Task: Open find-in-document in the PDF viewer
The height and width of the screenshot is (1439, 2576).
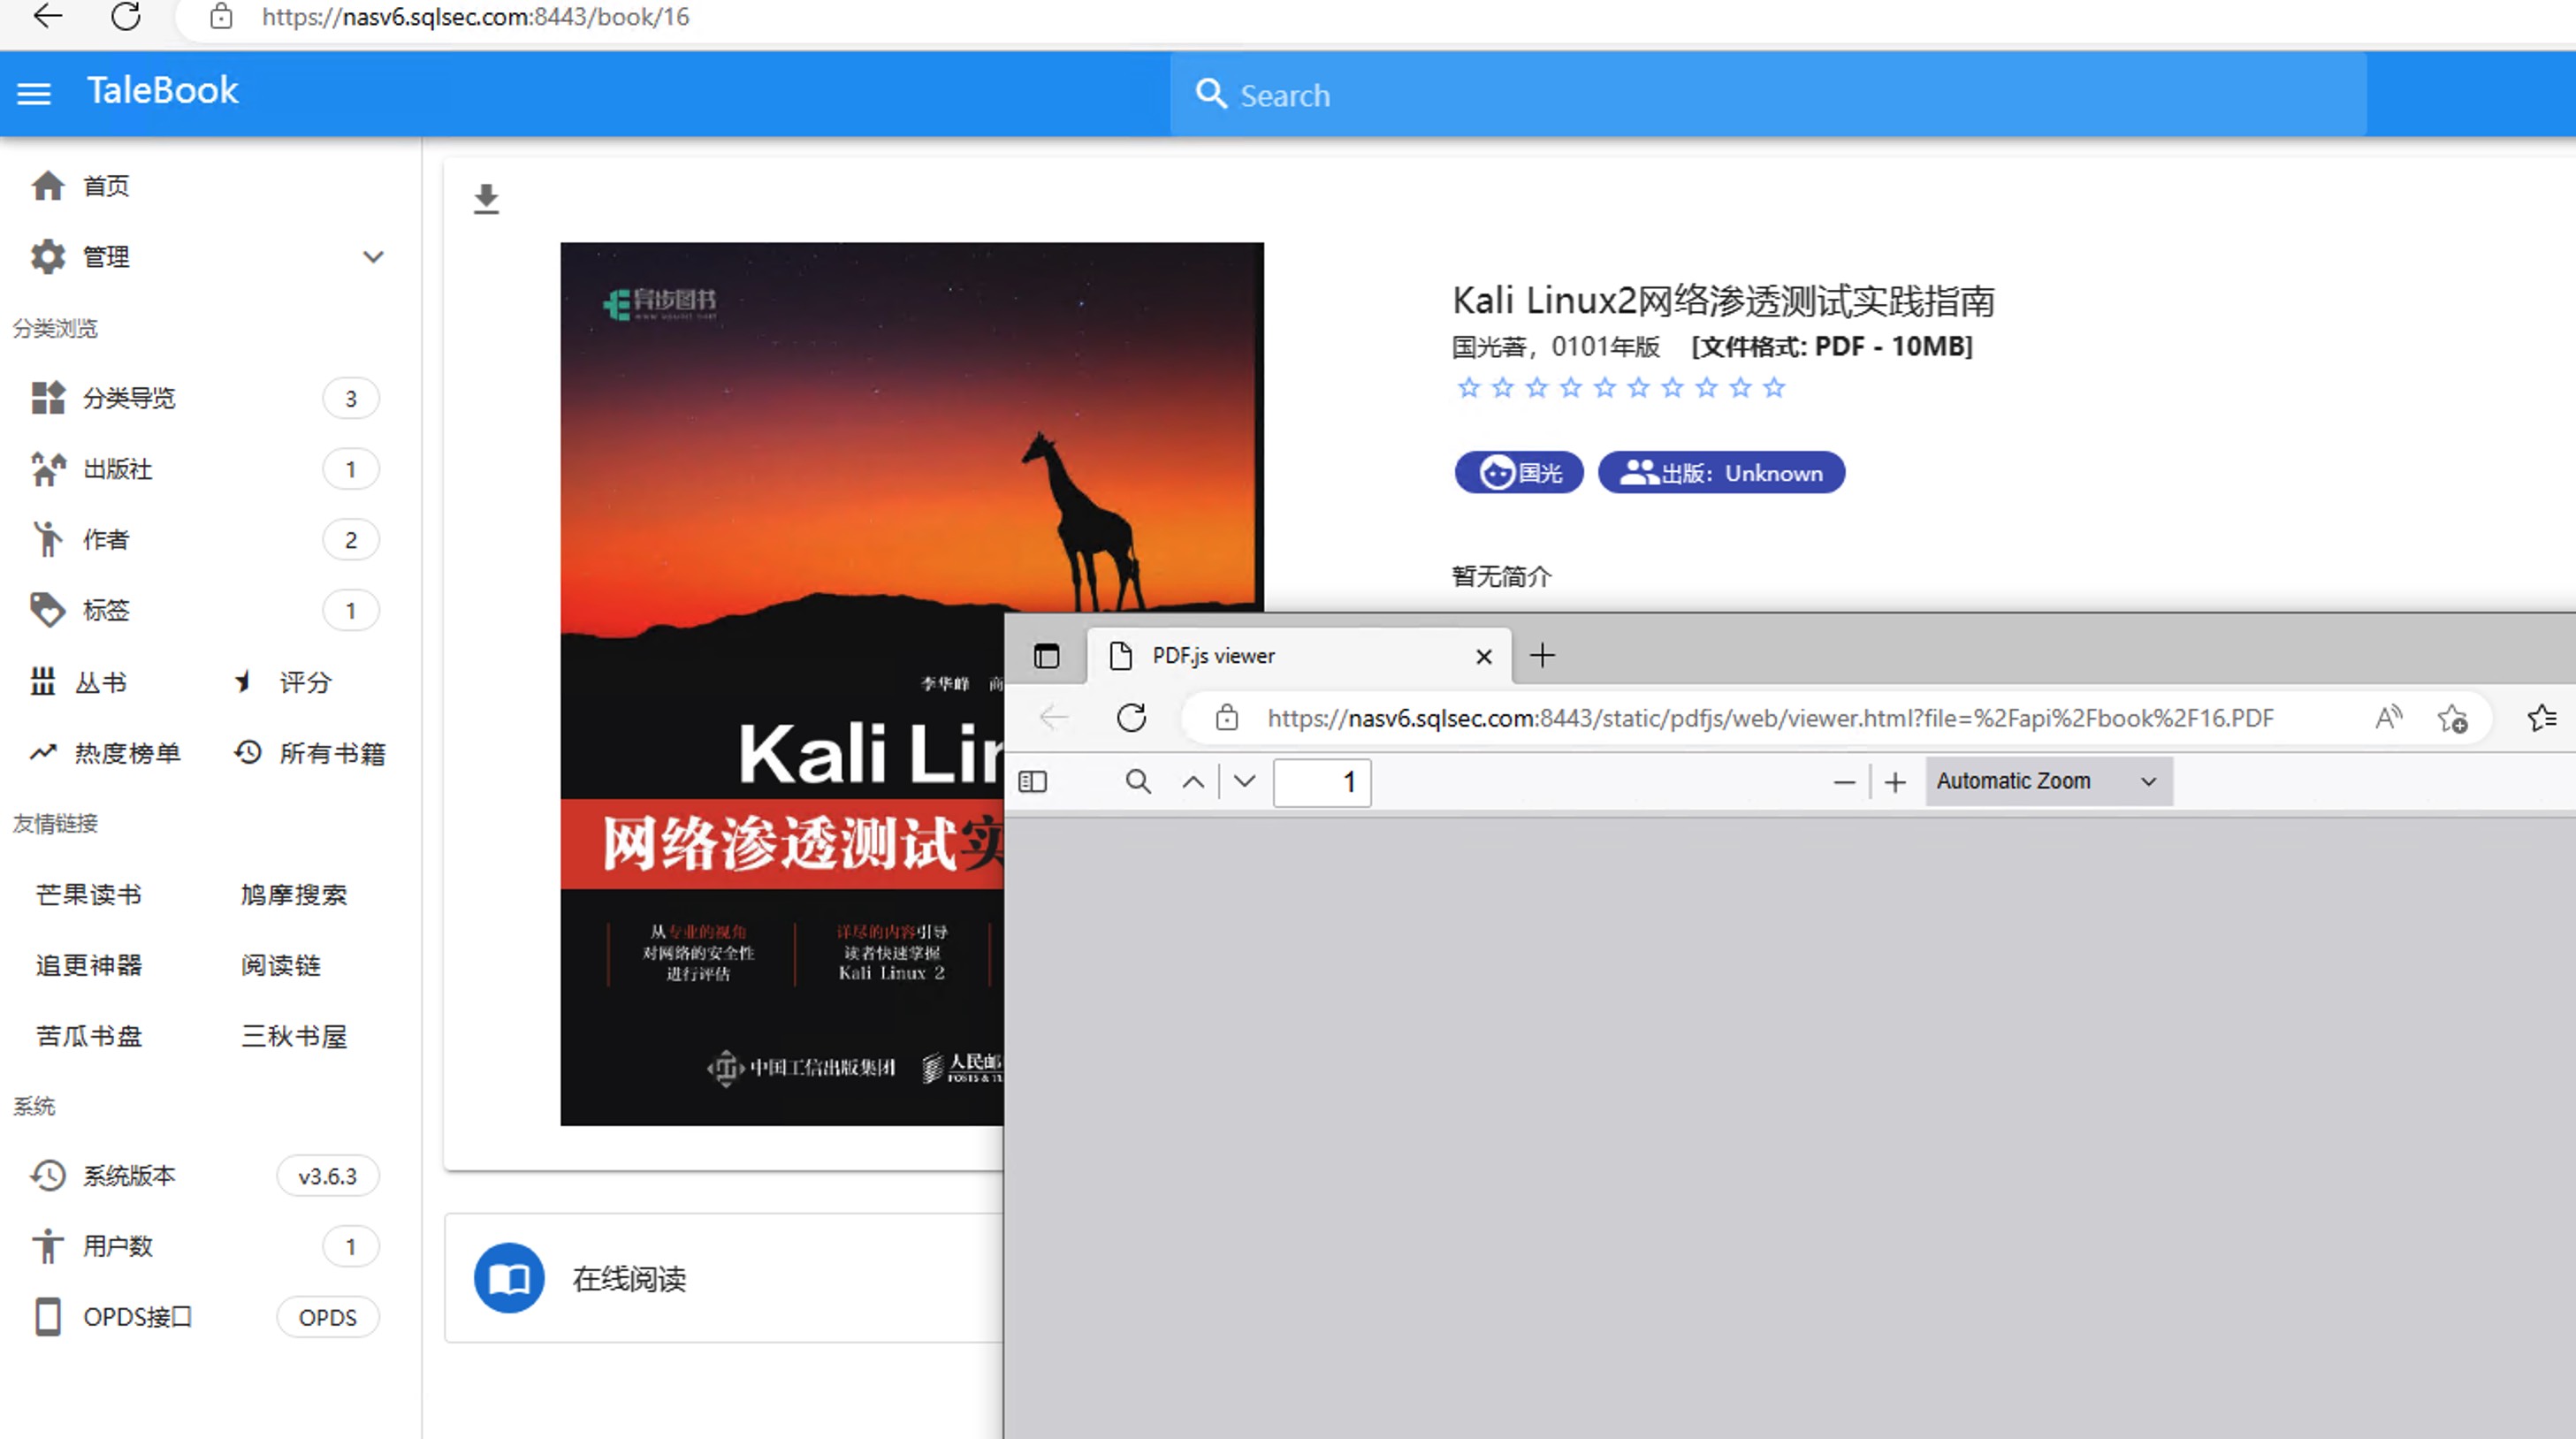Action: click(x=1138, y=781)
